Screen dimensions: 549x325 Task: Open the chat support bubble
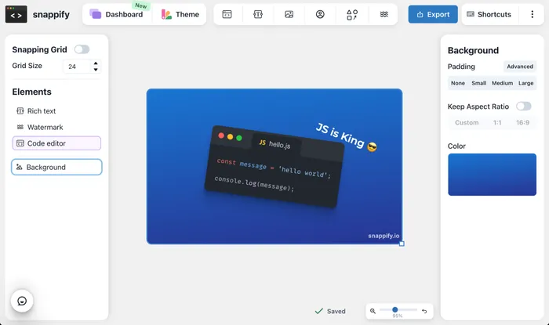pos(22,301)
